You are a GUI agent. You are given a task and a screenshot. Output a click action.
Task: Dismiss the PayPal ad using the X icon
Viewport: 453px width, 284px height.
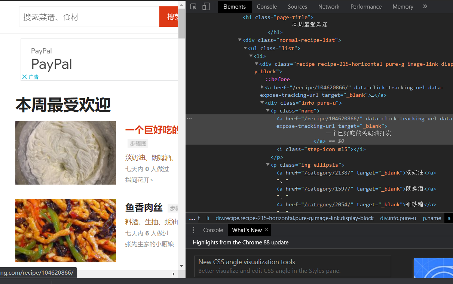[x=25, y=77]
